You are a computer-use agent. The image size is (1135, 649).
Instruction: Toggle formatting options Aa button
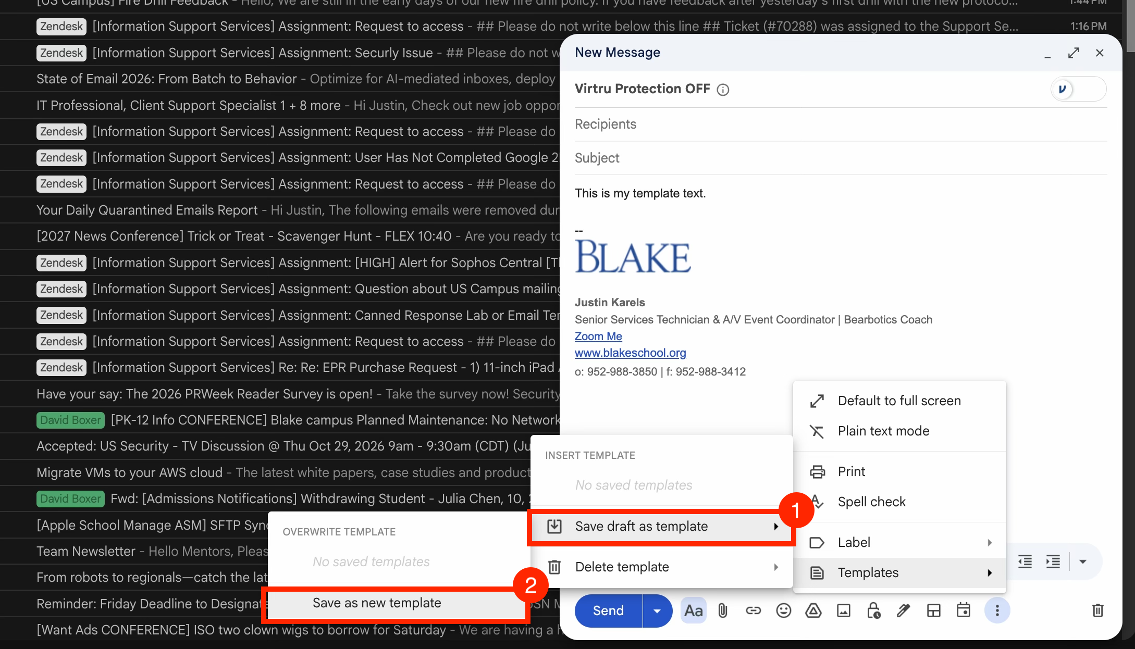pos(693,611)
